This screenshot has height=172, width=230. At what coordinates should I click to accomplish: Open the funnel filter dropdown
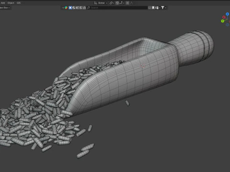[163, 8]
